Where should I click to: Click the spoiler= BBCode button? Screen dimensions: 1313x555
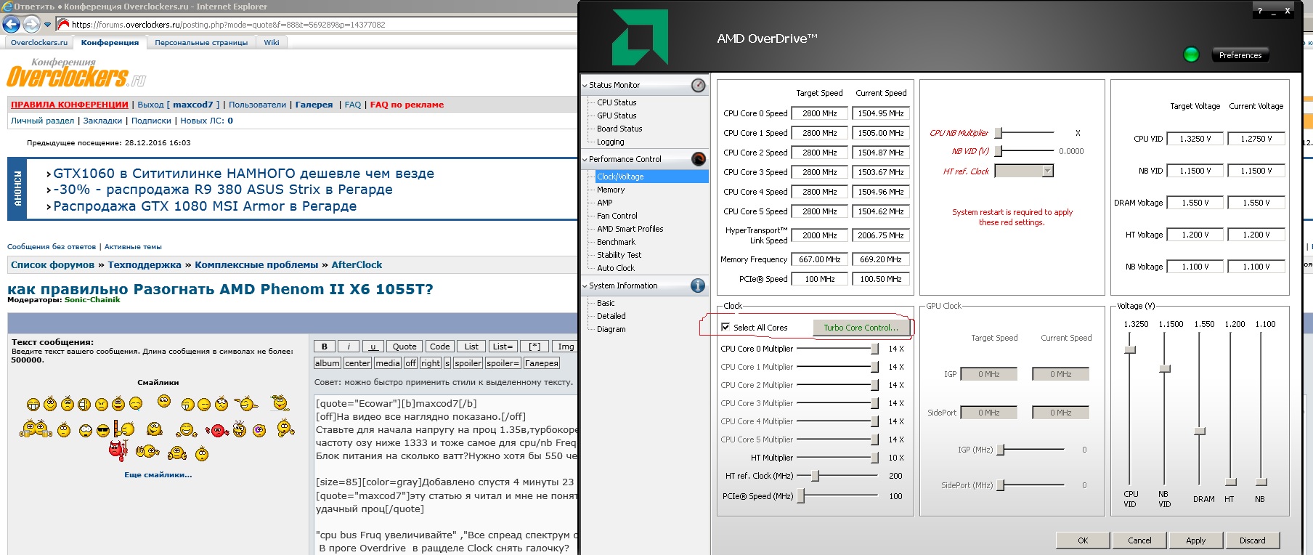tap(503, 363)
